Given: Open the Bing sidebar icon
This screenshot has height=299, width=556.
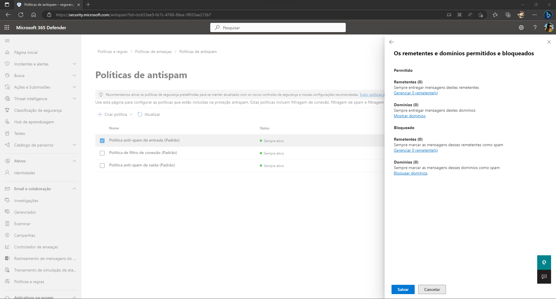Looking at the screenshot, I should click(x=548, y=15).
